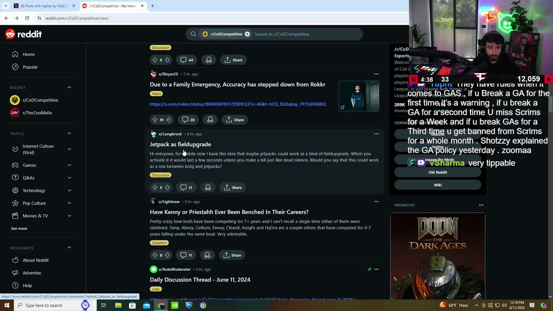Click the Old Reddit button
The image size is (553, 311).
[x=437, y=172]
